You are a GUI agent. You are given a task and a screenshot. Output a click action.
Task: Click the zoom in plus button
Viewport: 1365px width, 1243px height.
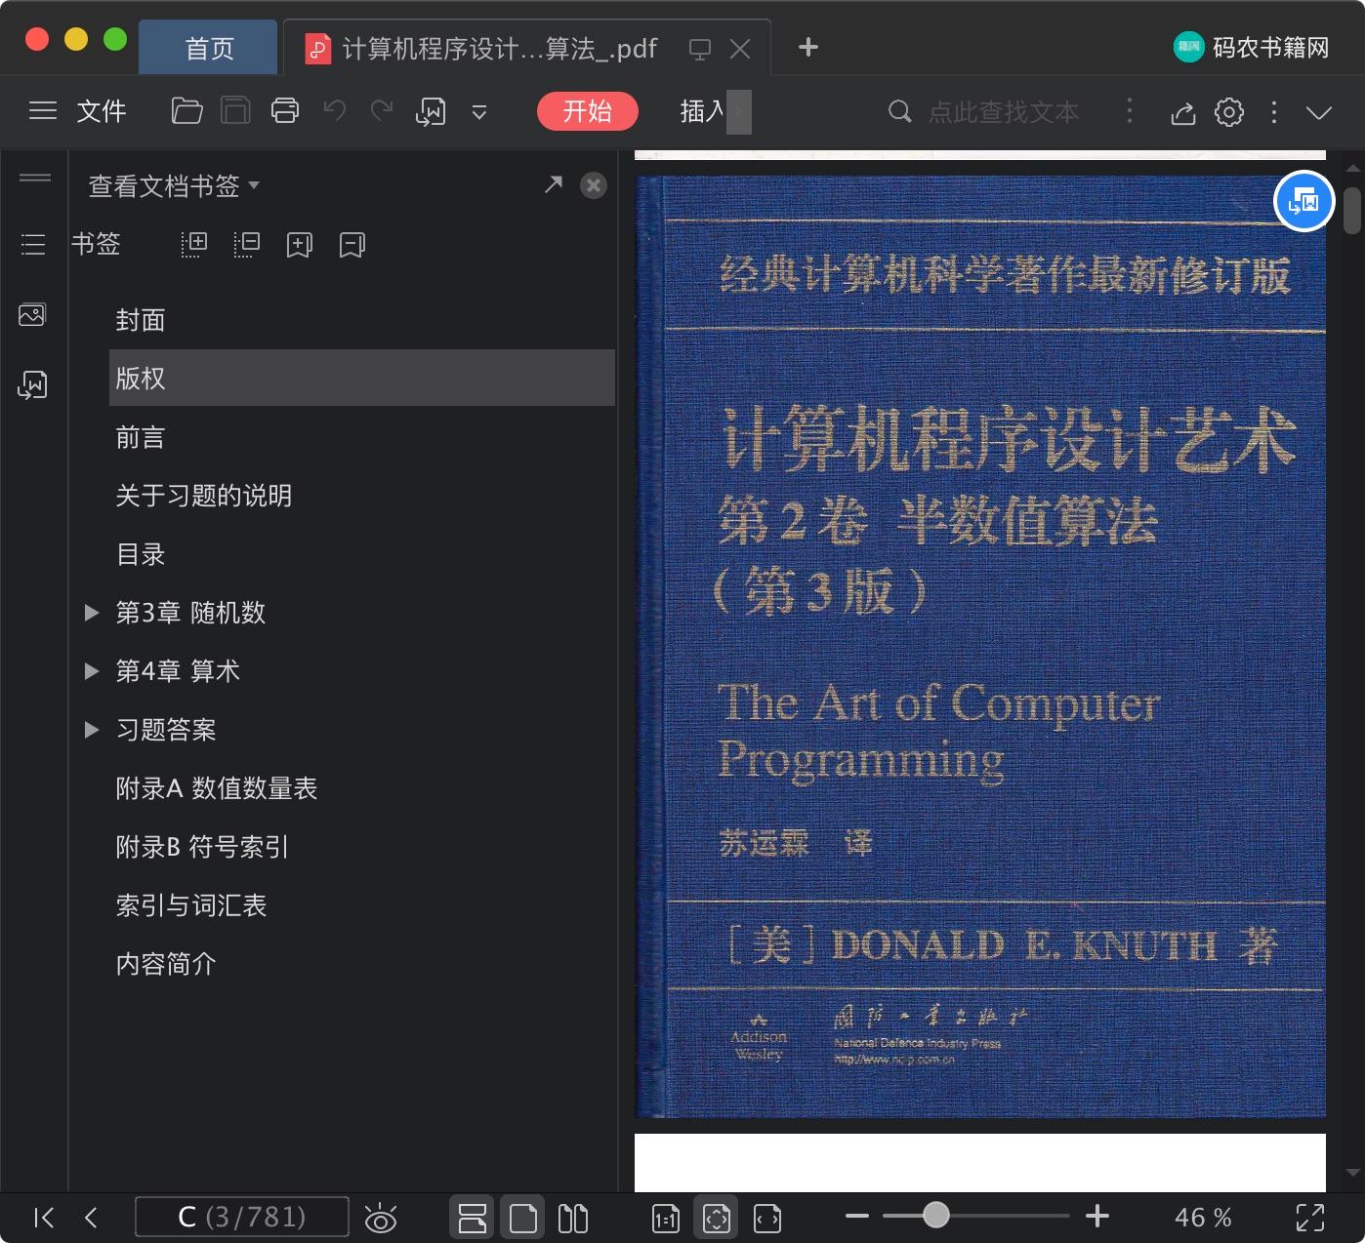tap(1097, 1216)
